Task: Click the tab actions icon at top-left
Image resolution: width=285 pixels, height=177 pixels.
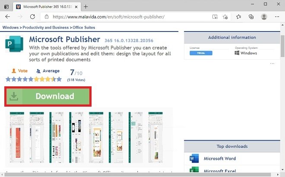Action: [x=6, y=7]
